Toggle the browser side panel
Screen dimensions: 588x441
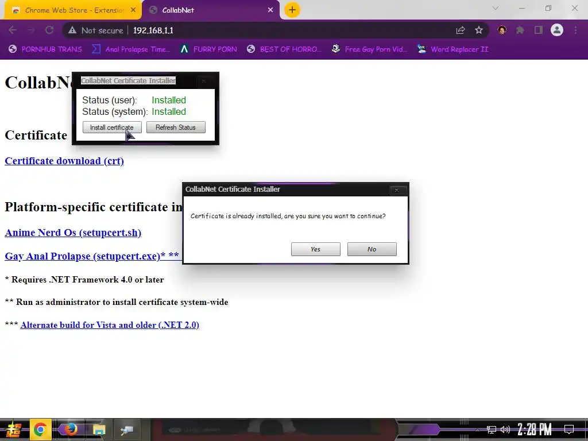pos(539,30)
